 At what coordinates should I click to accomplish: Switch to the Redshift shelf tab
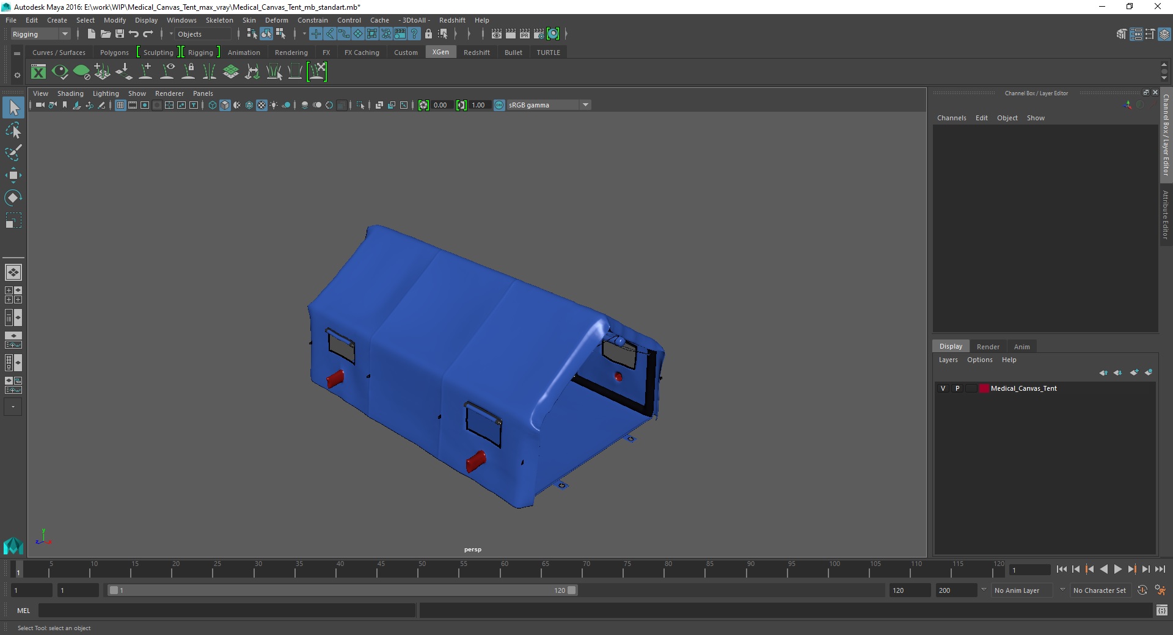[x=477, y=53]
